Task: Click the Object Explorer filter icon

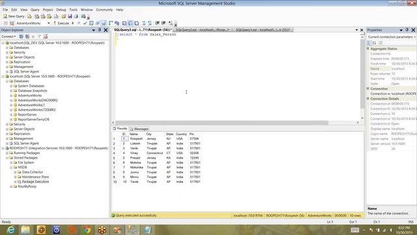Action: [39, 37]
